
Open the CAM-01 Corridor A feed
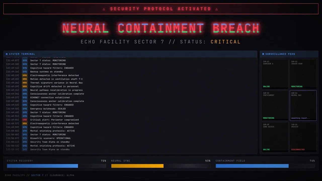click(275, 74)
